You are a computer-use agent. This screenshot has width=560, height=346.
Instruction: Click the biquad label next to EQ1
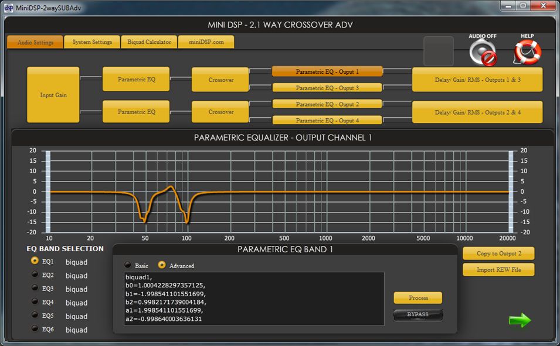[76, 262]
